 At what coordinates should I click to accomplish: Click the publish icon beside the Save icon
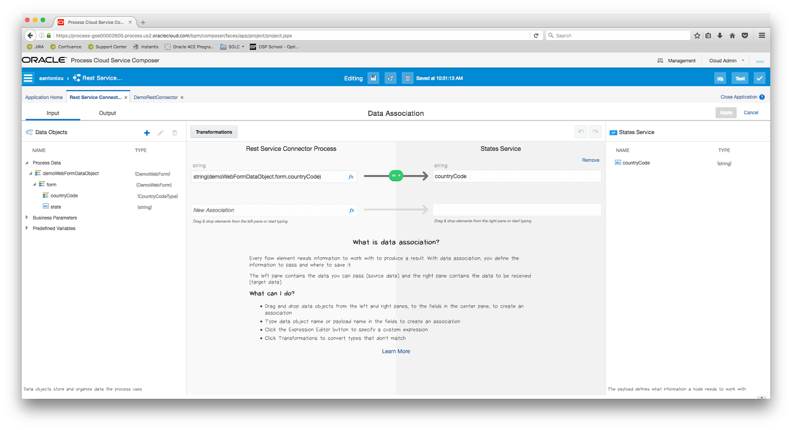[391, 78]
